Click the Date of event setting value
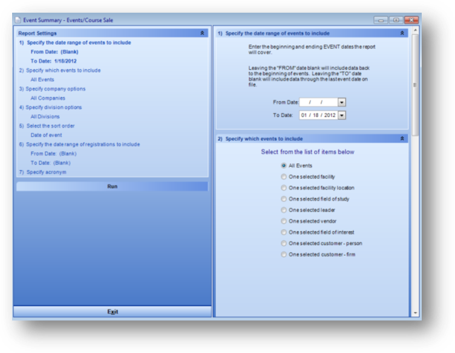Image resolution: width=455 pixels, height=353 pixels. tap(46, 135)
